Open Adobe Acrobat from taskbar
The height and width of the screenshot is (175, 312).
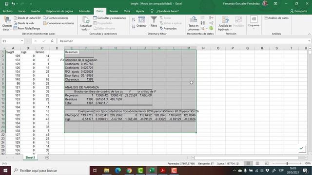pyautogui.click(x=163, y=171)
